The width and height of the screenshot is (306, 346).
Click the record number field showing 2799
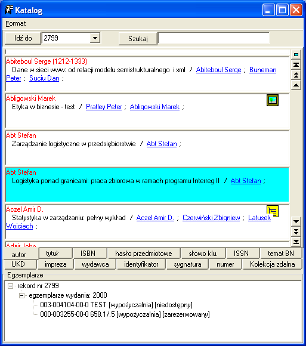click(66, 38)
